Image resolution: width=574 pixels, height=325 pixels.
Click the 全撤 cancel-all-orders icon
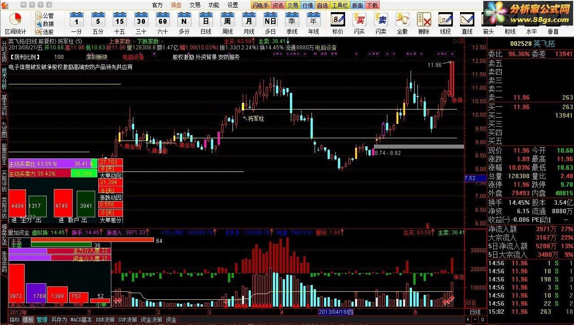click(x=403, y=23)
